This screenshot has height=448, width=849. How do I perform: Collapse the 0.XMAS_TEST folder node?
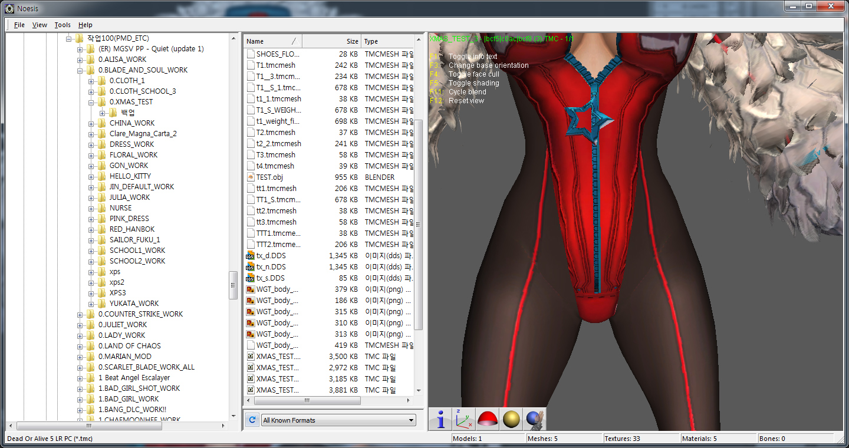pyautogui.click(x=91, y=102)
